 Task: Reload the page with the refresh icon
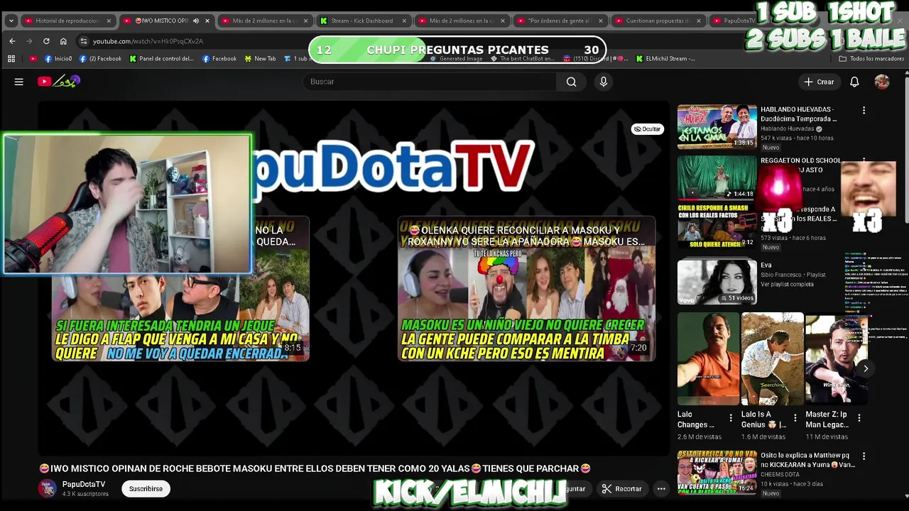[x=46, y=41]
